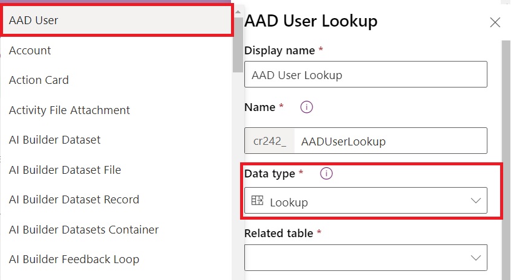Select AI Builder Feedback Loop option

(x=115, y=259)
